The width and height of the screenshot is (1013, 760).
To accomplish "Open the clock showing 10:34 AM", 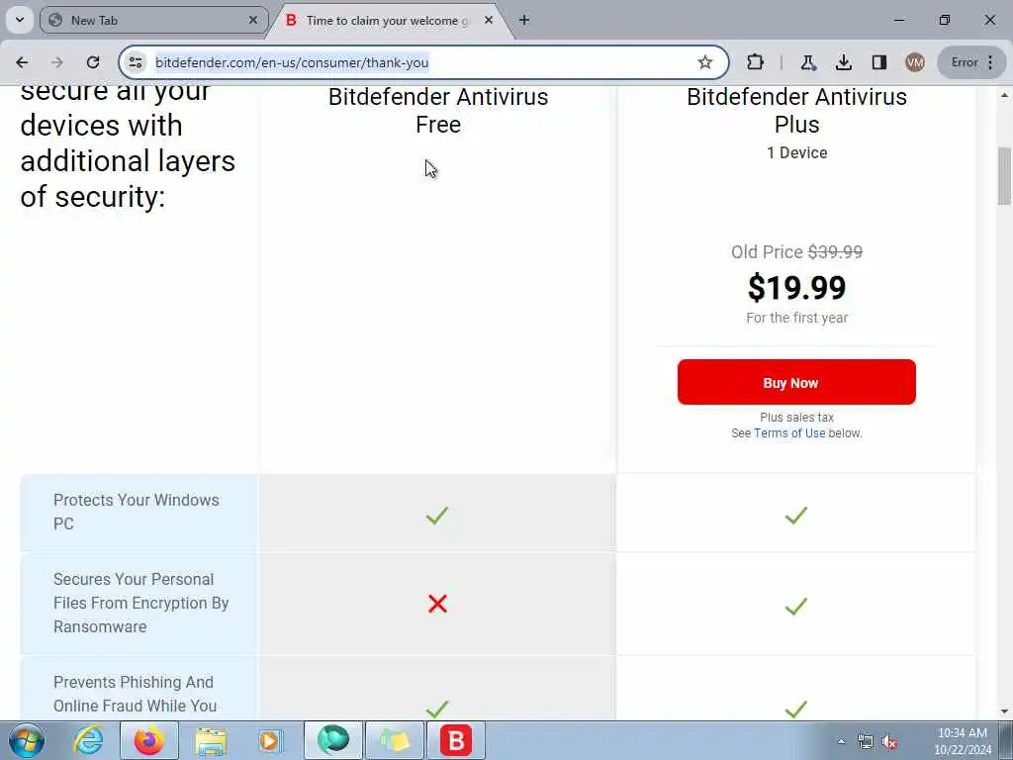I will [x=962, y=741].
